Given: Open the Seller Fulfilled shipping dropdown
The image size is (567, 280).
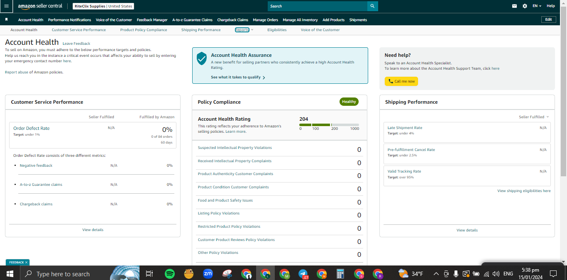Looking at the screenshot, I should (x=534, y=117).
